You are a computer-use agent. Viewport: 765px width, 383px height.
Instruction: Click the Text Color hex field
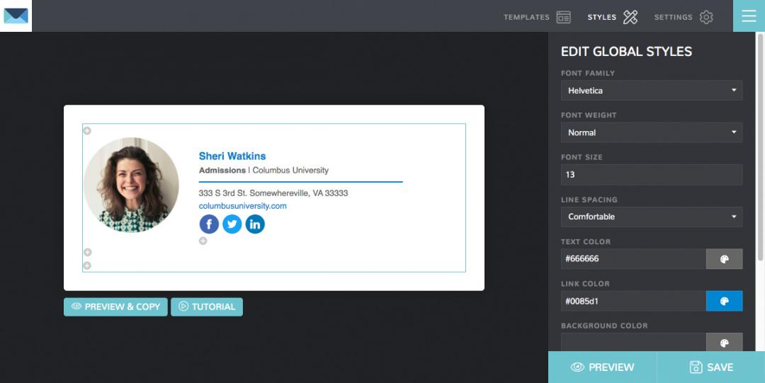click(633, 259)
